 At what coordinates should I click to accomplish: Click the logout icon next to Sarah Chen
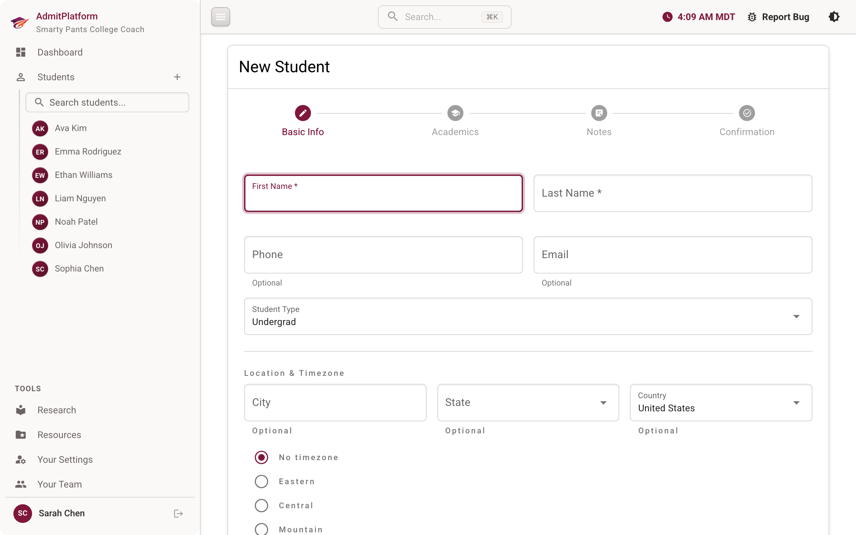(178, 513)
